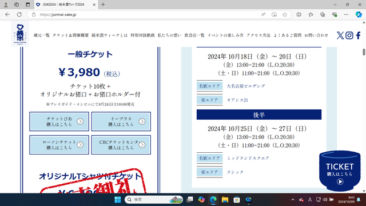366x206 pixels.
Task: Launch Copilot from the taskbar
Action: pyautogui.click(x=201, y=200)
